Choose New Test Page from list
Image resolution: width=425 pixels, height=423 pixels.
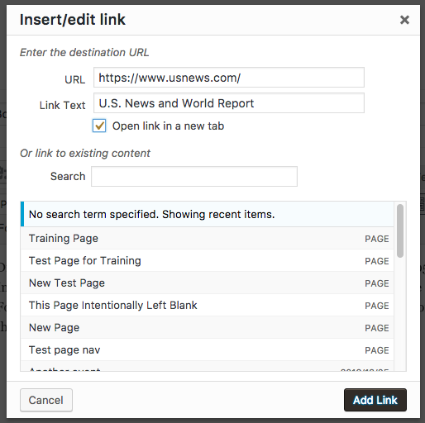[x=208, y=283]
